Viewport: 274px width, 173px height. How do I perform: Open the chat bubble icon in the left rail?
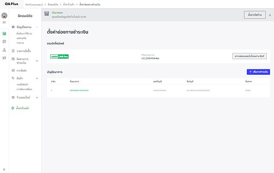pyautogui.click(x=4, y=42)
